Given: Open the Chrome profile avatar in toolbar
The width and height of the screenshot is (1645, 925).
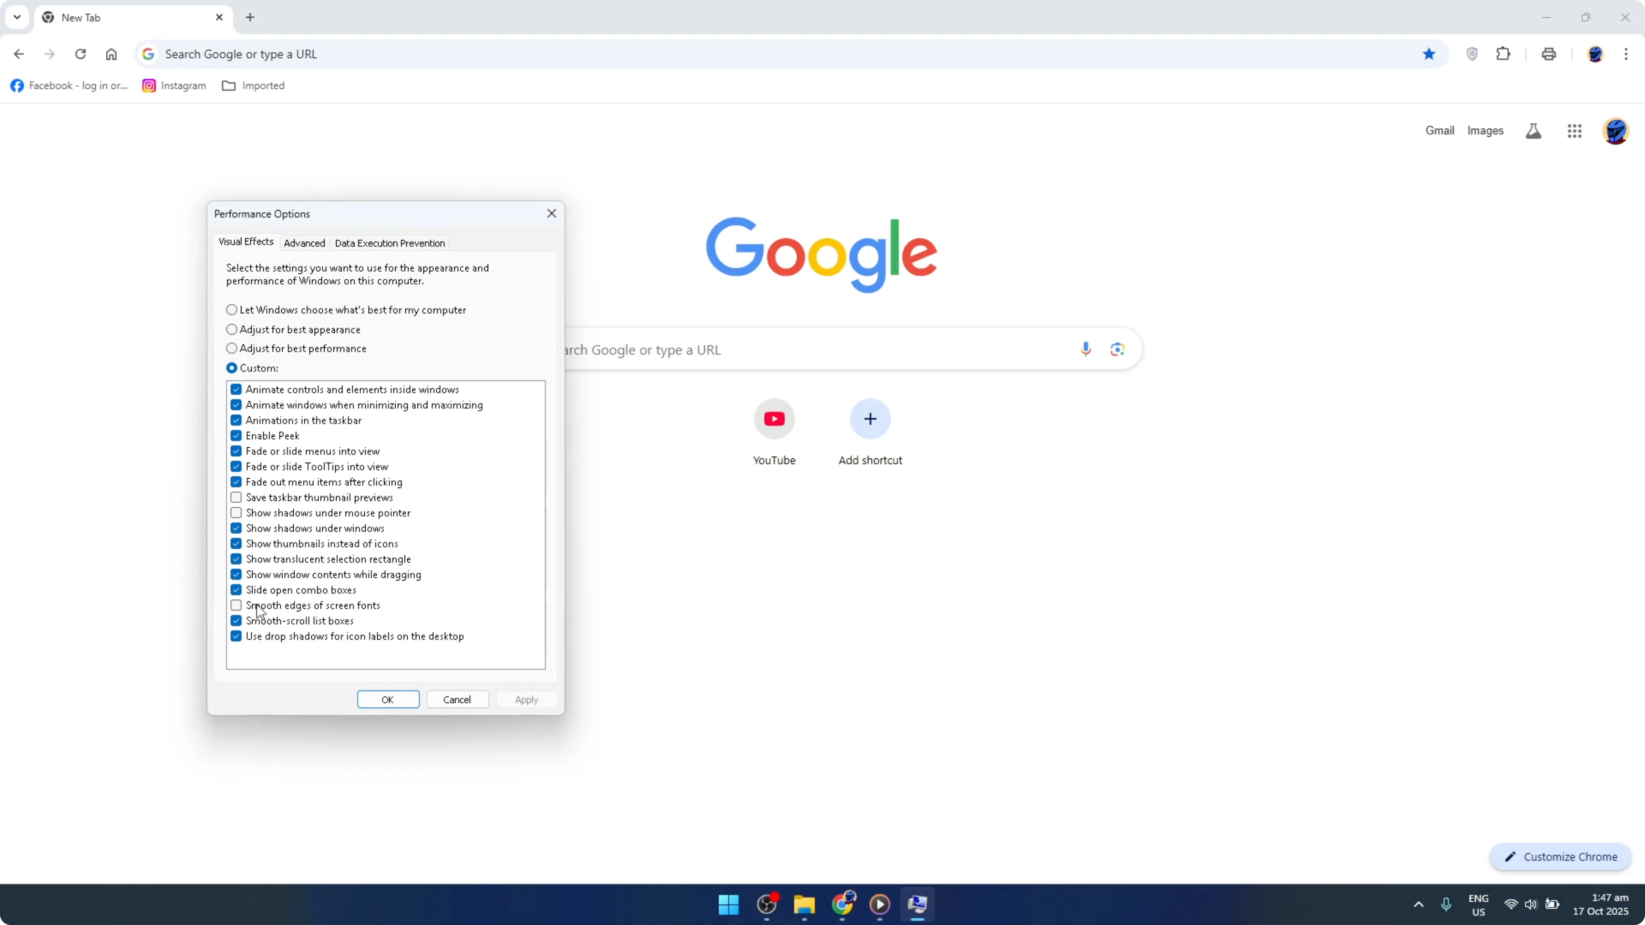Looking at the screenshot, I should click(x=1595, y=54).
